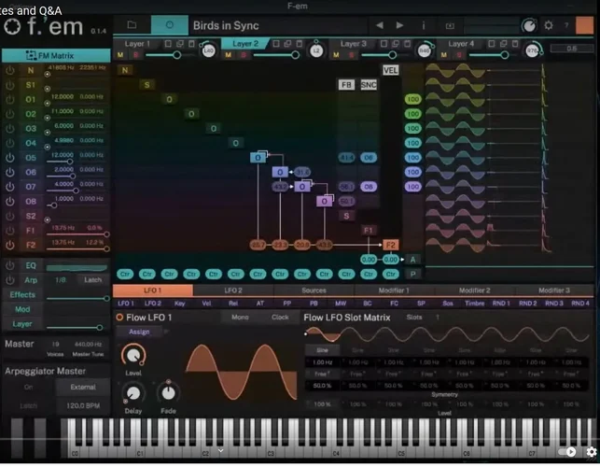Select Timbre in source strip

point(474,304)
